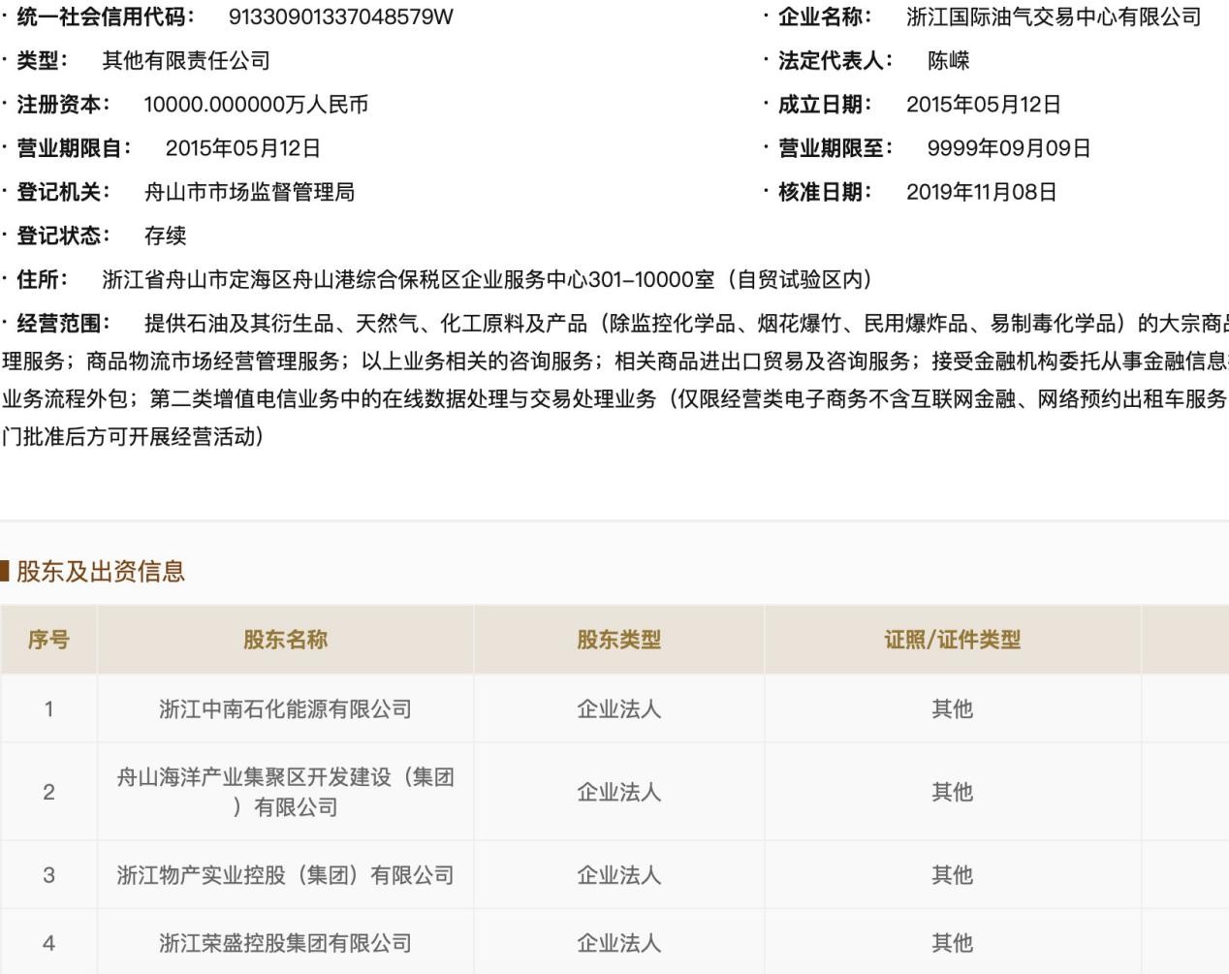Click 企业法人 in the 浙江荣盛控股集团 row
The width and height of the screenshot is (1229, 974).
tap(618, 943)
